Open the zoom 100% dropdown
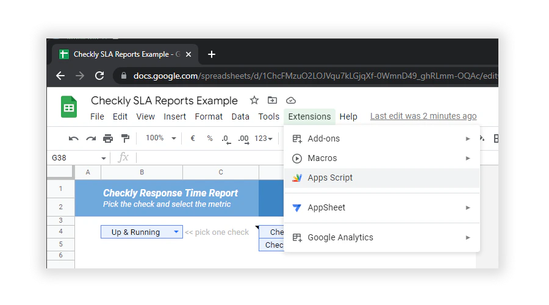549x305 pixels. (161, 138)
